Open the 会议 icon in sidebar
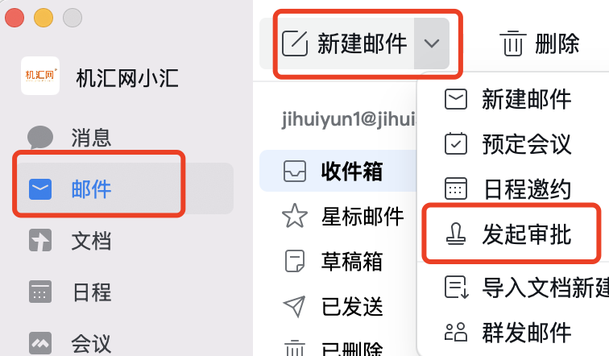The image size is (609, 356). coord(40,343)
